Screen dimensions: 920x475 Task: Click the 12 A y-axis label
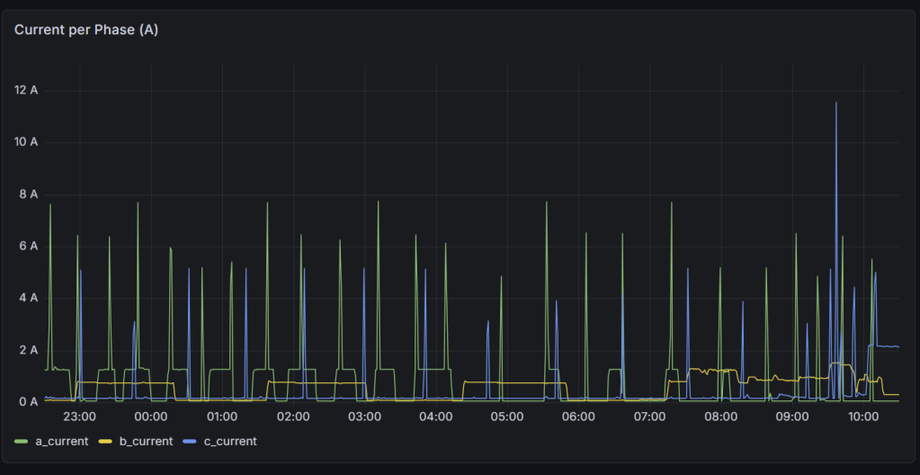pyautogui.click(x=26, y=90)
